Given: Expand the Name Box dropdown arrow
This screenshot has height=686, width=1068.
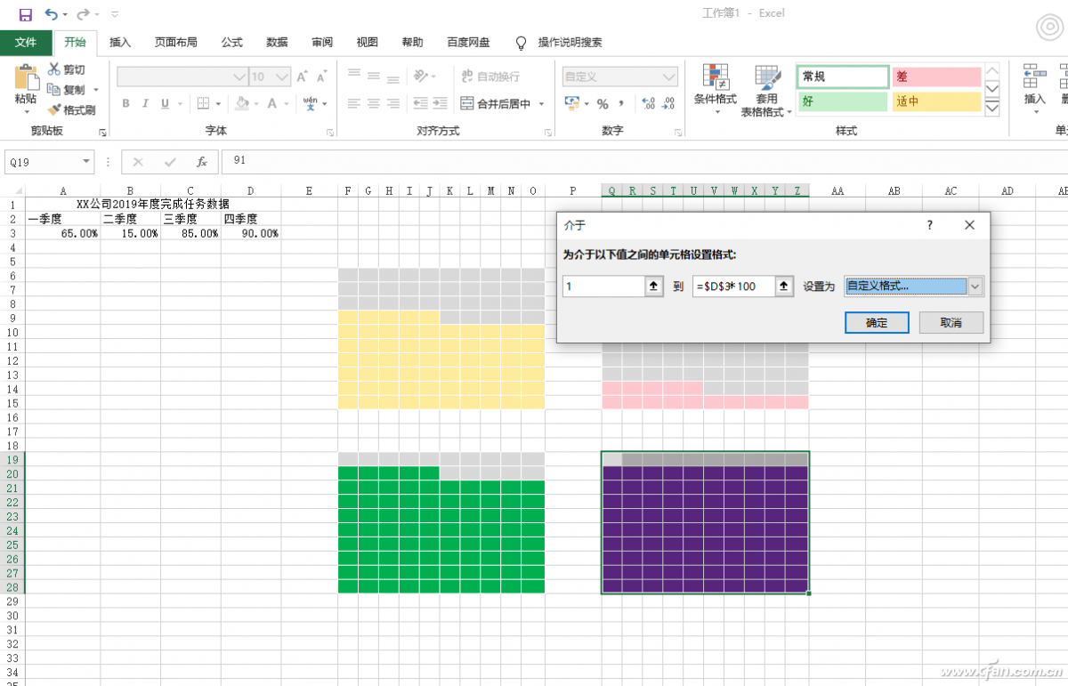Looking at the screenshot, I should click(x=86, y=162).
